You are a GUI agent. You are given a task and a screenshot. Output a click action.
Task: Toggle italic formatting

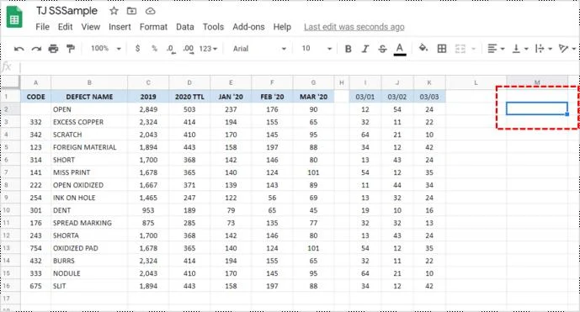365,49
